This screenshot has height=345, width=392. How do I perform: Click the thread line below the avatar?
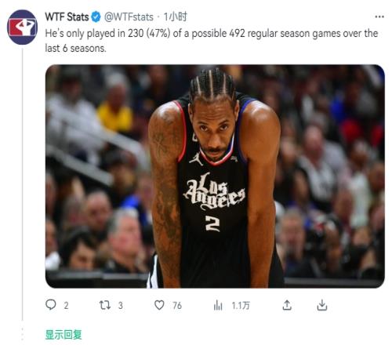[x=23, y=184]
